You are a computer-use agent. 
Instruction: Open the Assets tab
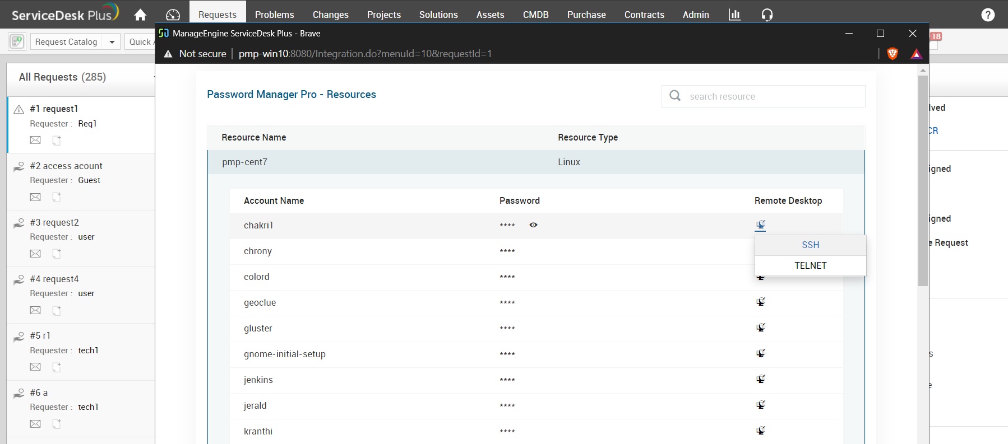490,15
